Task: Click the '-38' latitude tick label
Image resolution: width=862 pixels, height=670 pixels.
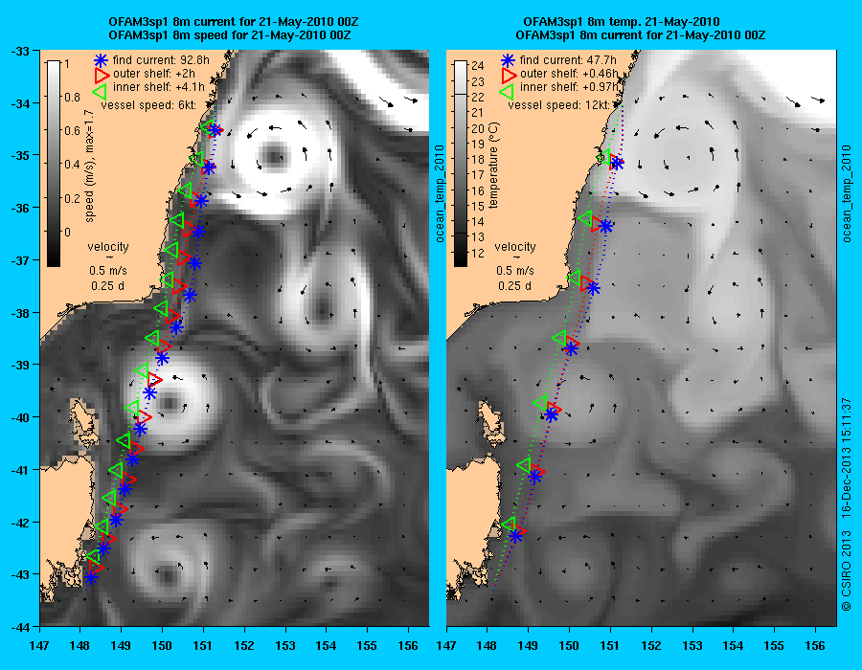Action: pyautogui.click(x=20, y=312)
